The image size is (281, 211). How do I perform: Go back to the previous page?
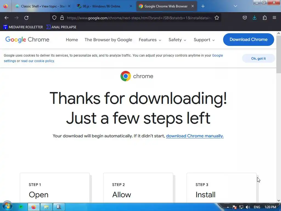[7, 18]
